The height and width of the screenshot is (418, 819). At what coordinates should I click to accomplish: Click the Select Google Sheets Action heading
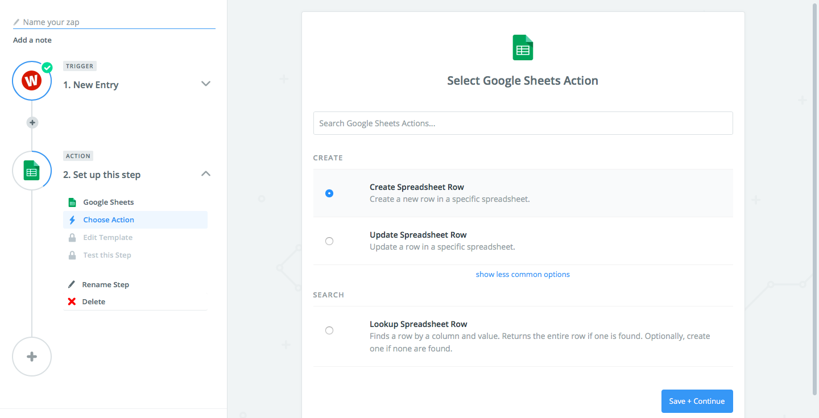point(523,81)
